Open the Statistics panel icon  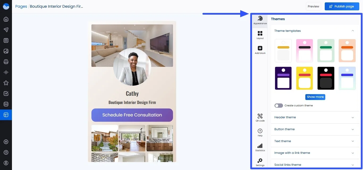click(260, 147)
